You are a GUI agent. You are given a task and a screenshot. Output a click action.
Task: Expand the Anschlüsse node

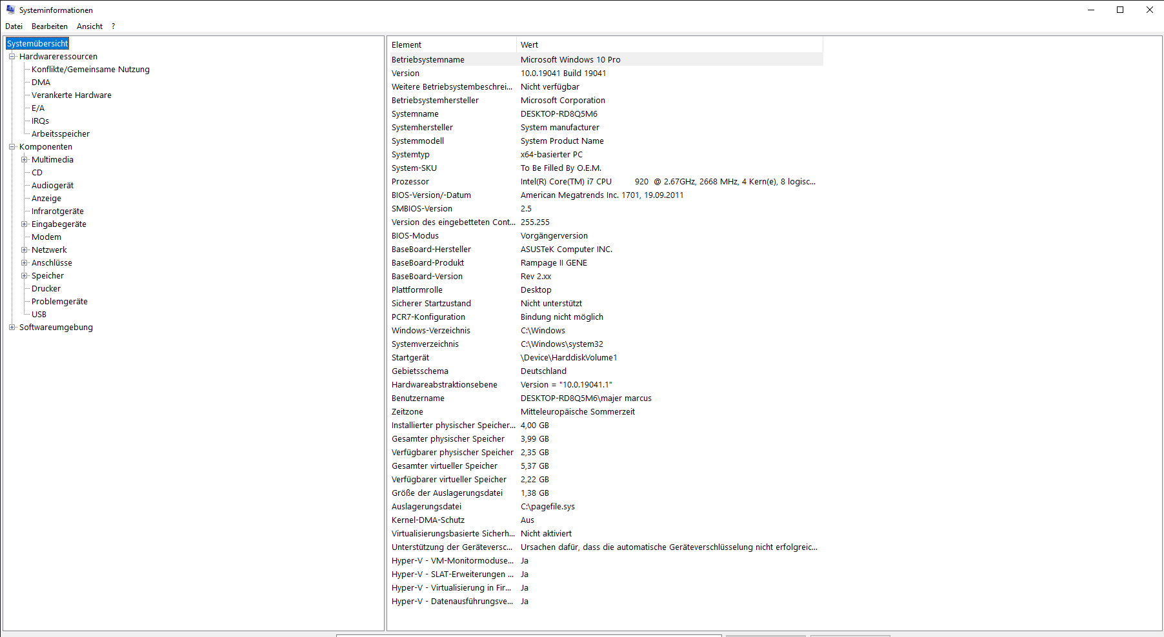click(24, 262)
